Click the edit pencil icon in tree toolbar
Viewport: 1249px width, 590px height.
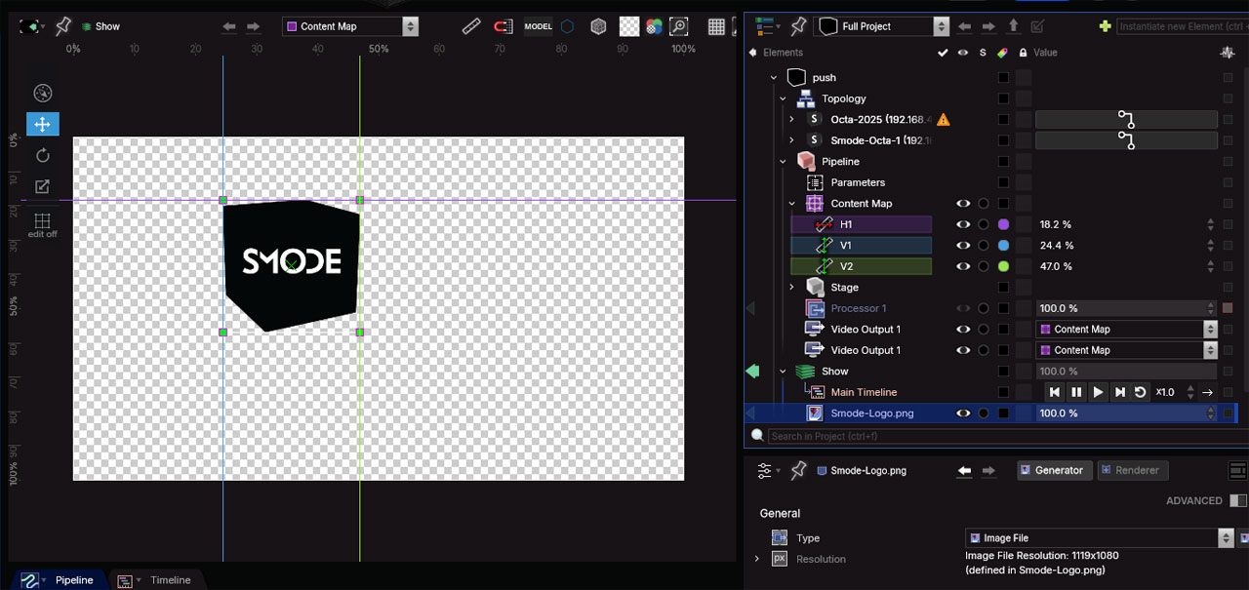point(1037,26)
